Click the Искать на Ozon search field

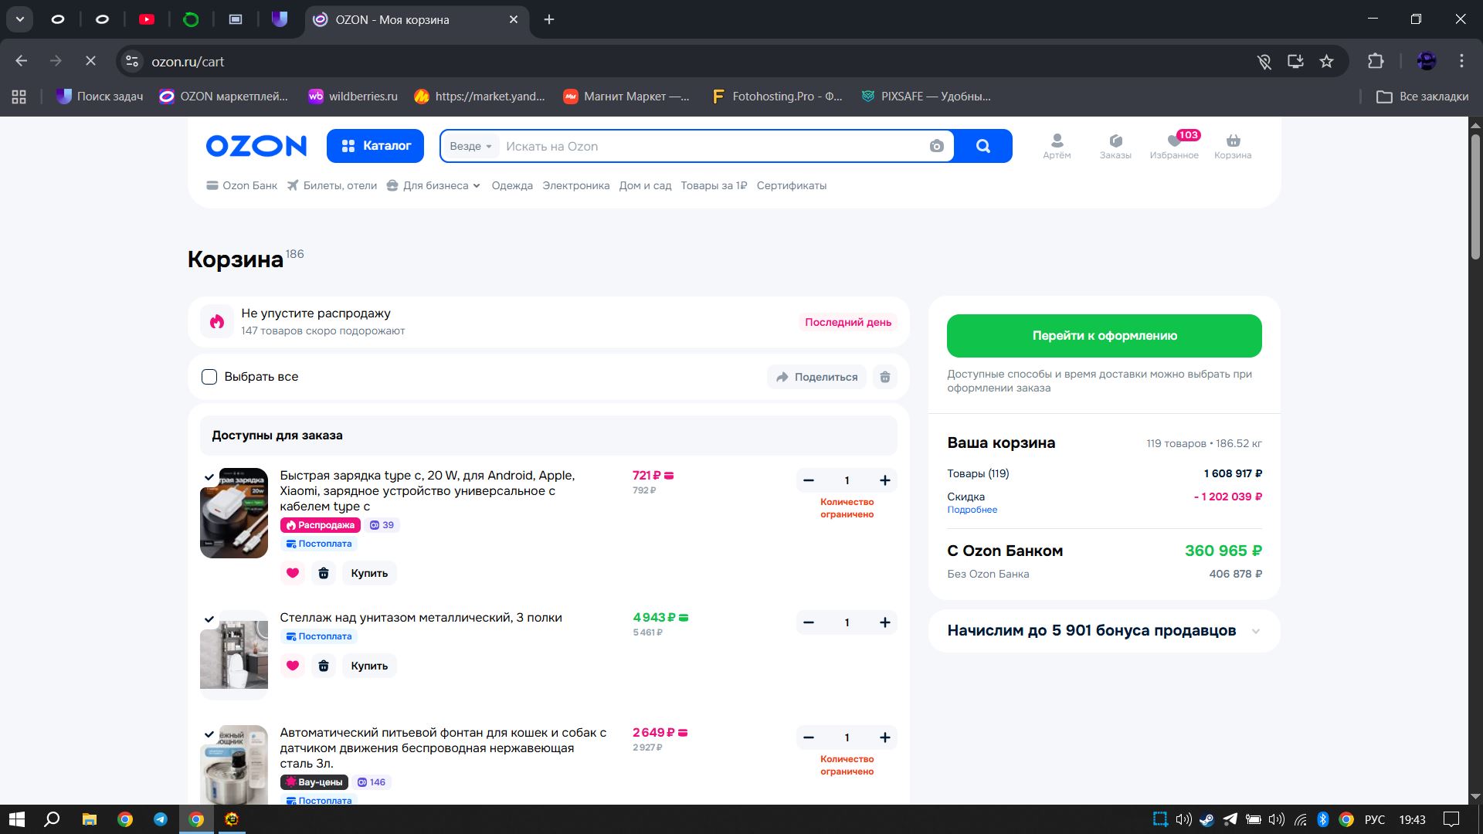click(x=711, y=147)
